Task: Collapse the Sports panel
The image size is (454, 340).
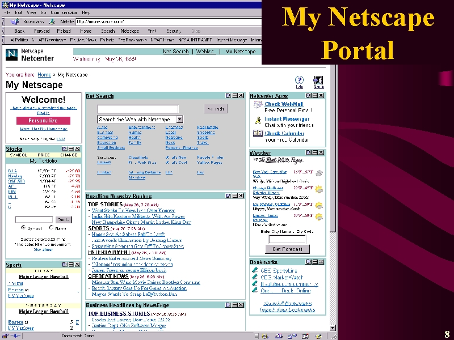Action: [71, 264]
